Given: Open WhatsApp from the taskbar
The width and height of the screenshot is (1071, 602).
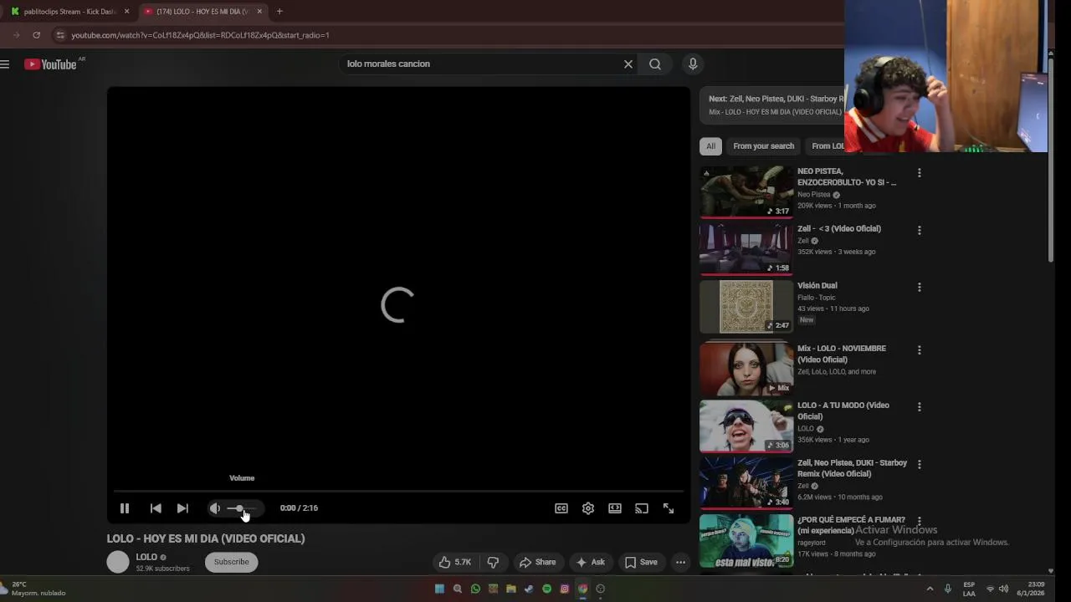Looking at the screenshot, I should (475, 589).
